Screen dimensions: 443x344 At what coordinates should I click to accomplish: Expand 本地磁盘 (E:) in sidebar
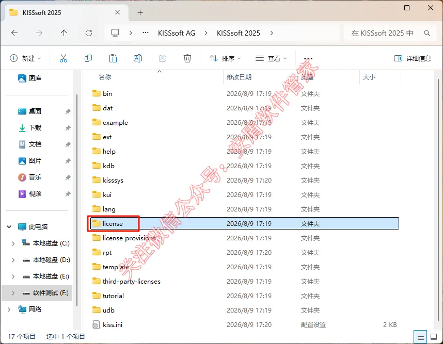point(13,276)
